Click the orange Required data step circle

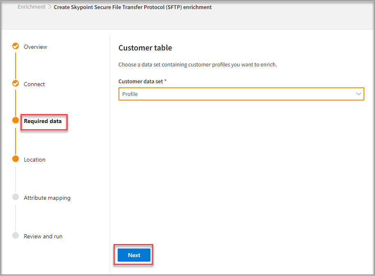[x=16, y=120]
